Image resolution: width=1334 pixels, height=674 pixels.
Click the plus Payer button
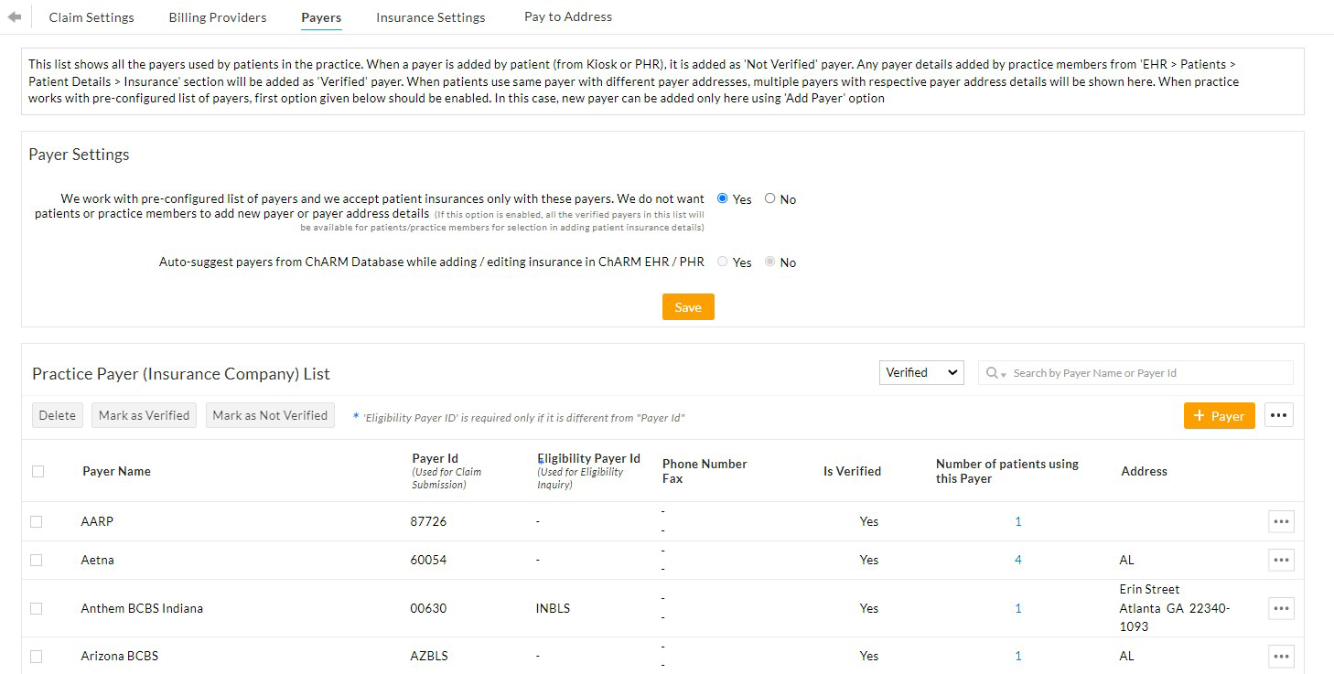coord(1219,415)
